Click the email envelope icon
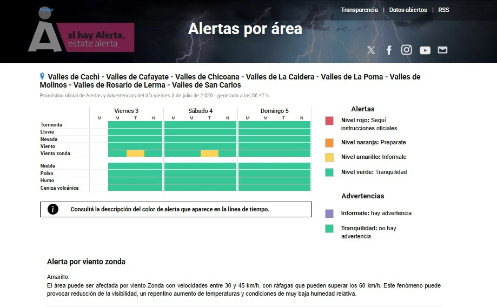 point(442,50)
